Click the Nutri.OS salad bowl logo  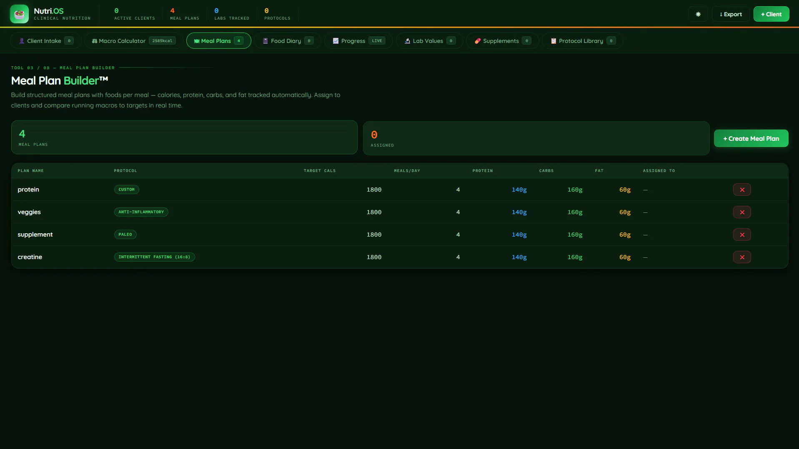click(x=19, y=14)
